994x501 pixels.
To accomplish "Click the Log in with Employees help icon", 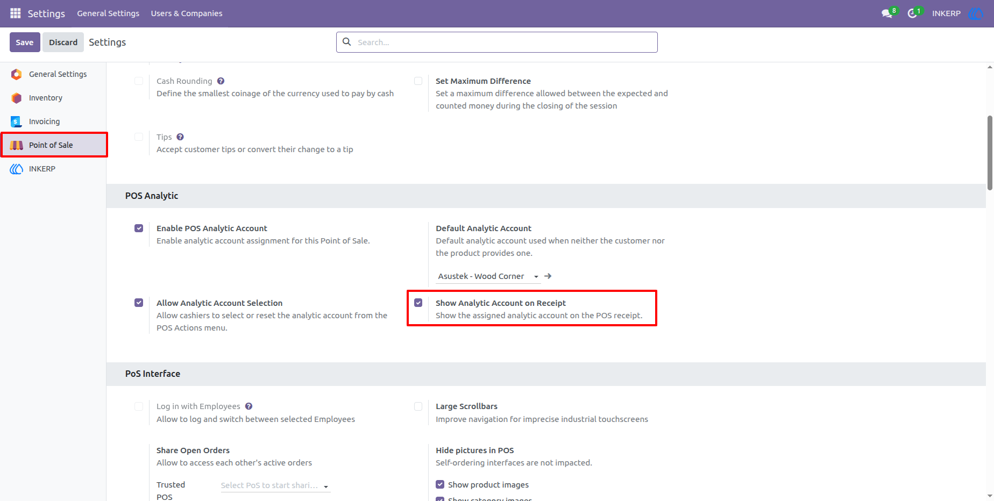I will (x=248, y=406).
